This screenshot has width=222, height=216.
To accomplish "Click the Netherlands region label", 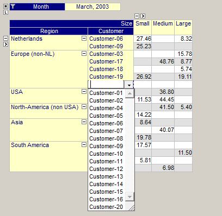I will click(27, 39).
